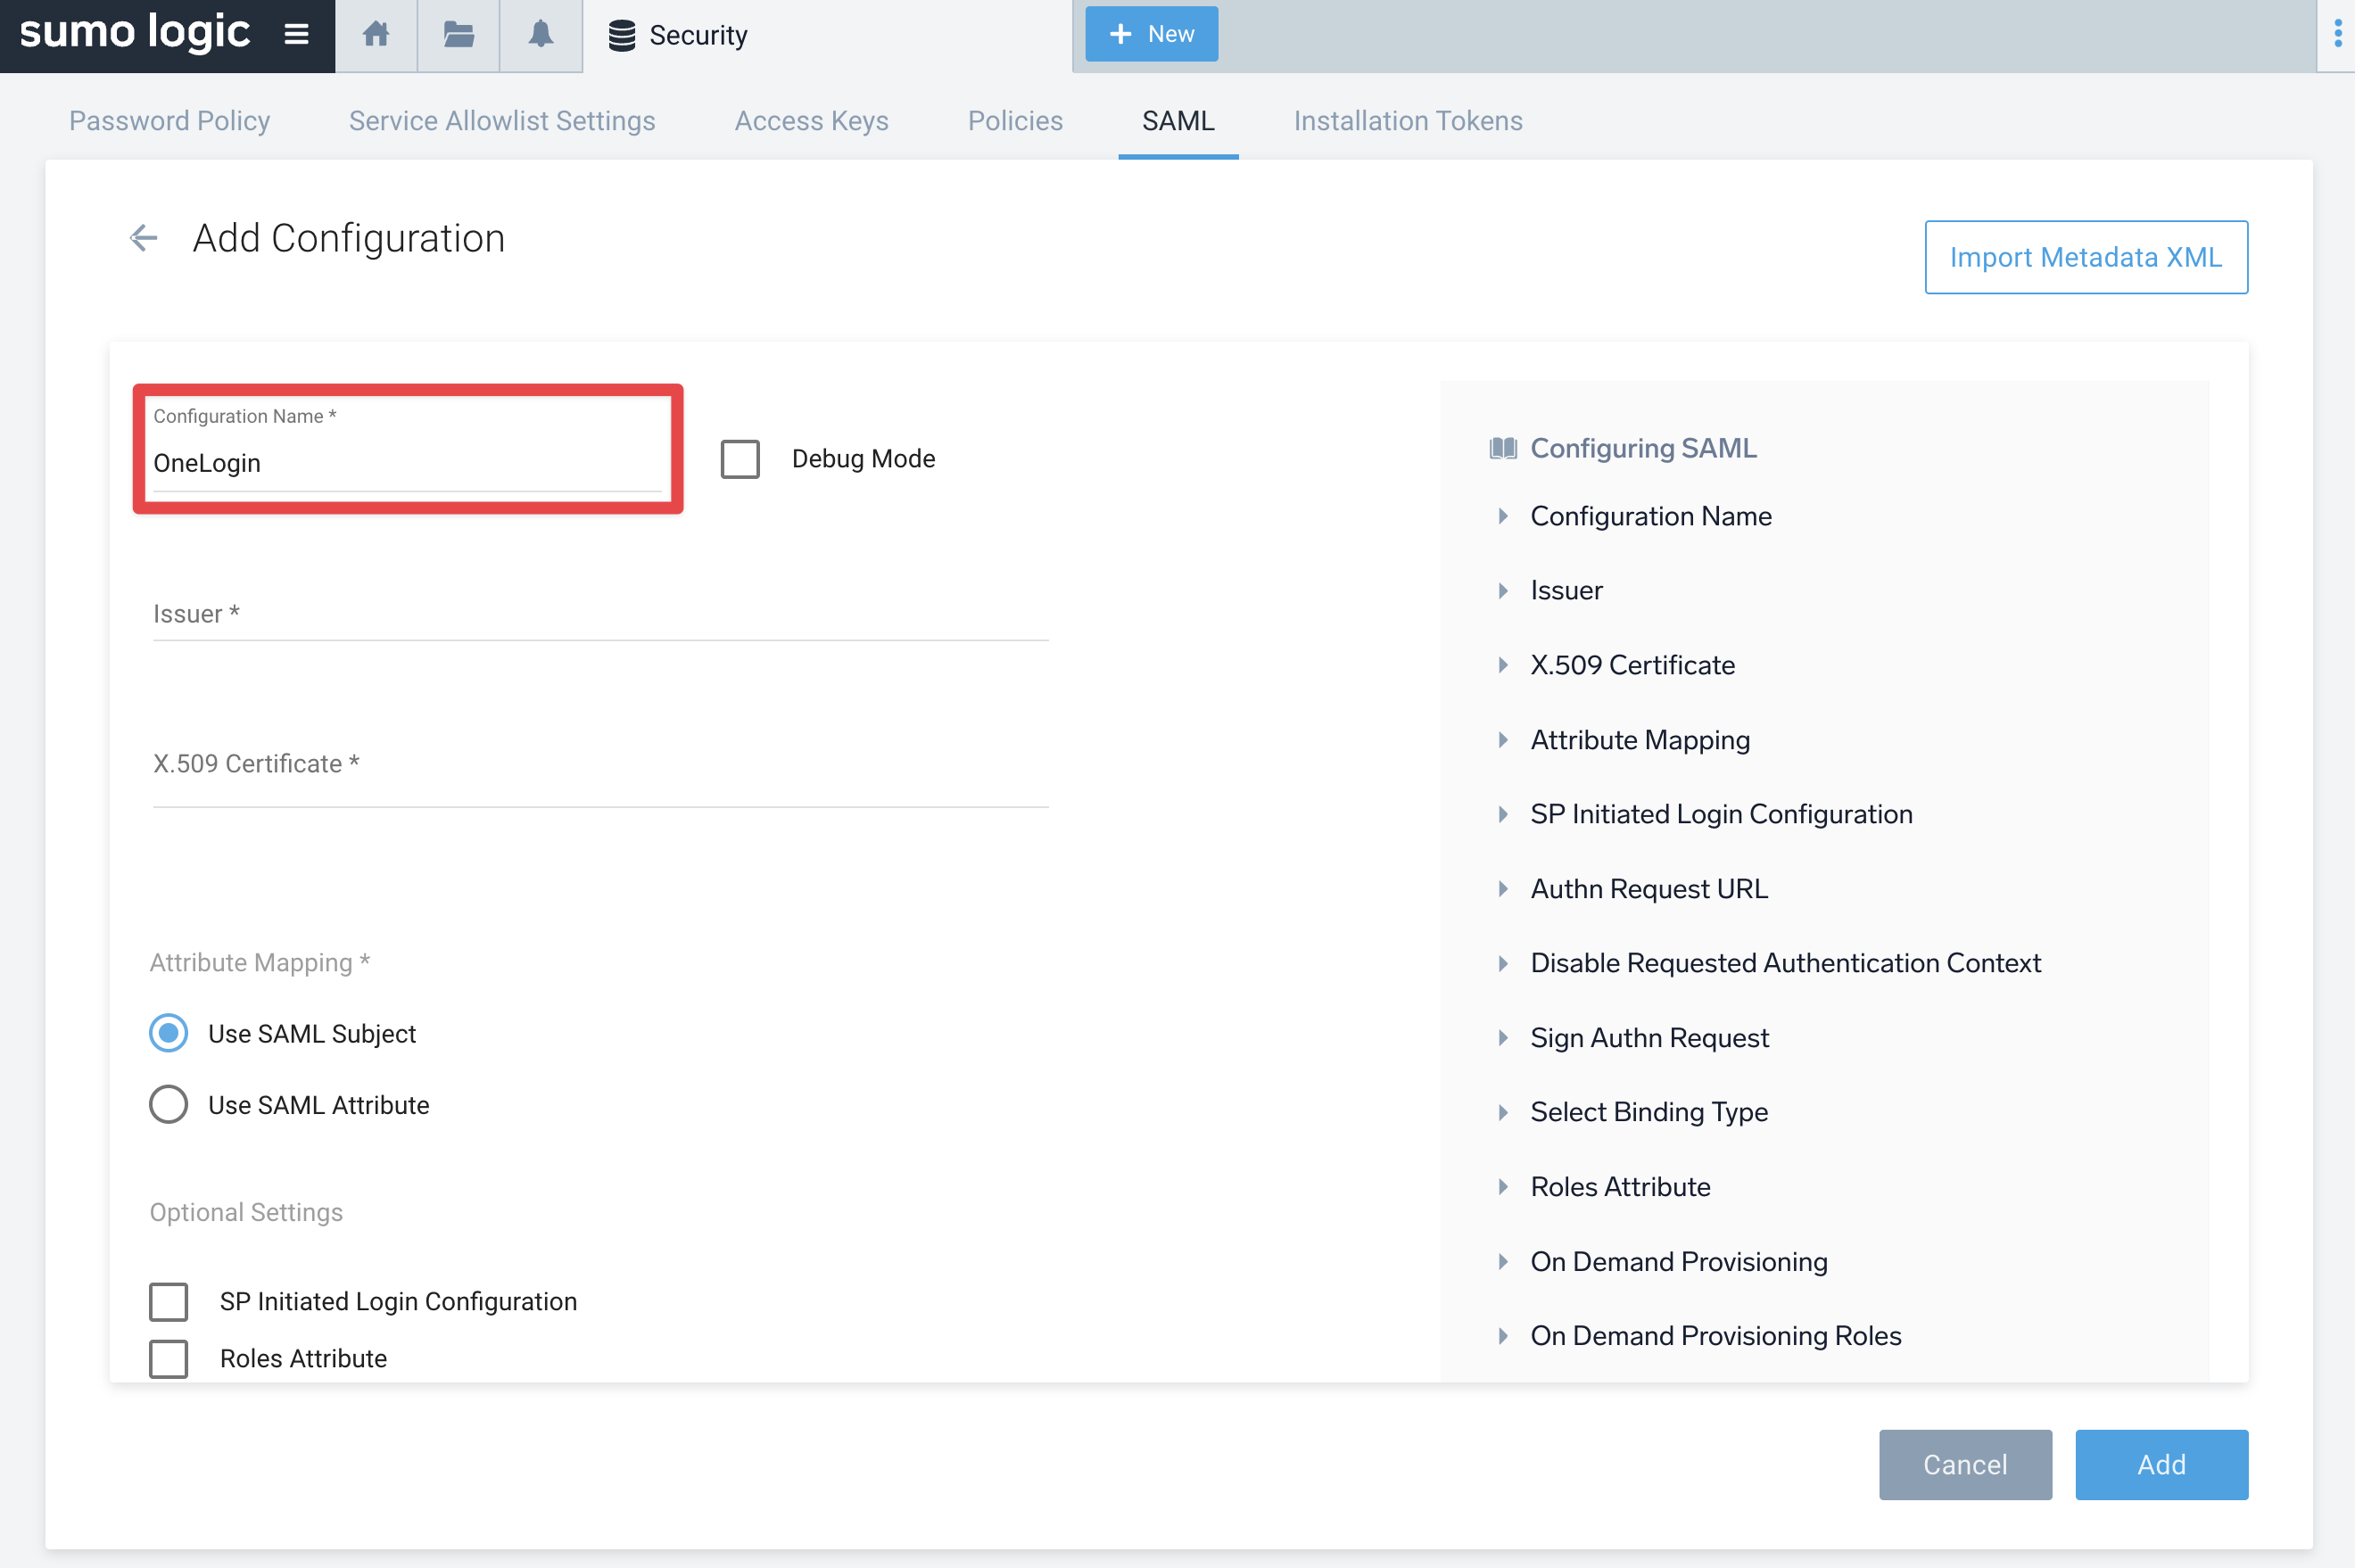2355x1568 pixels.
Task: Switch to the Password Policy tab
Action: click(169, 120)
